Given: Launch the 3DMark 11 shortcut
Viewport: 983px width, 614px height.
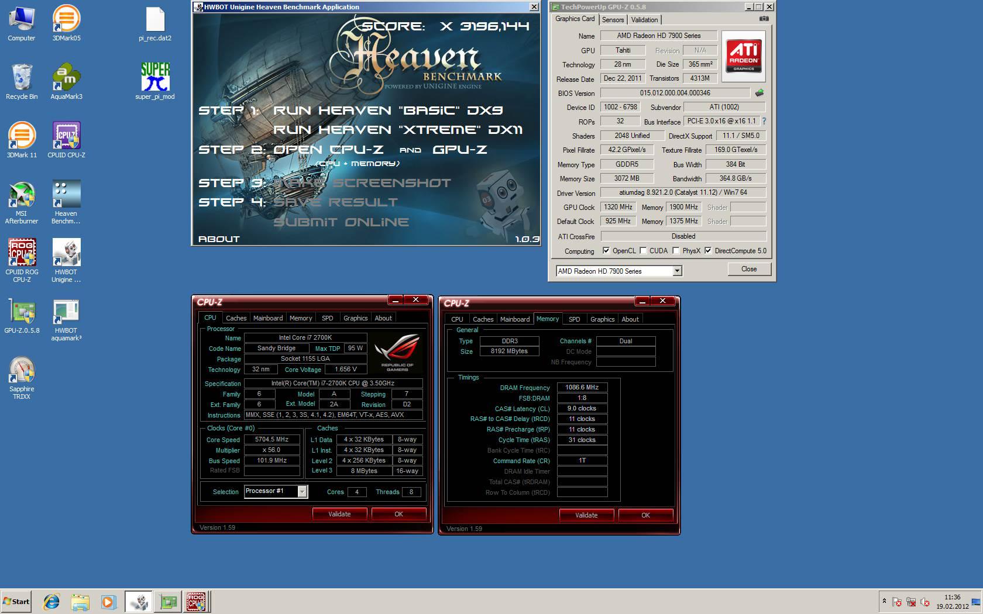Looking at the screenshot, I should (x=22, y=140).
